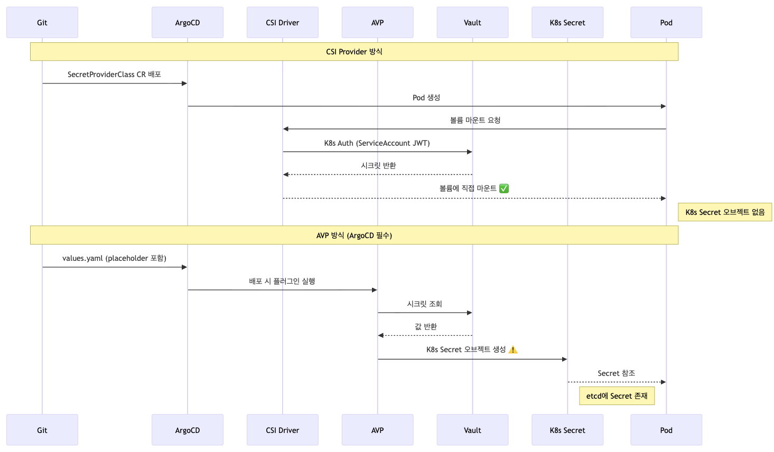Click the 'Secret 참조' message label
The width and height of the screenshot is (774, 452).
617,373
